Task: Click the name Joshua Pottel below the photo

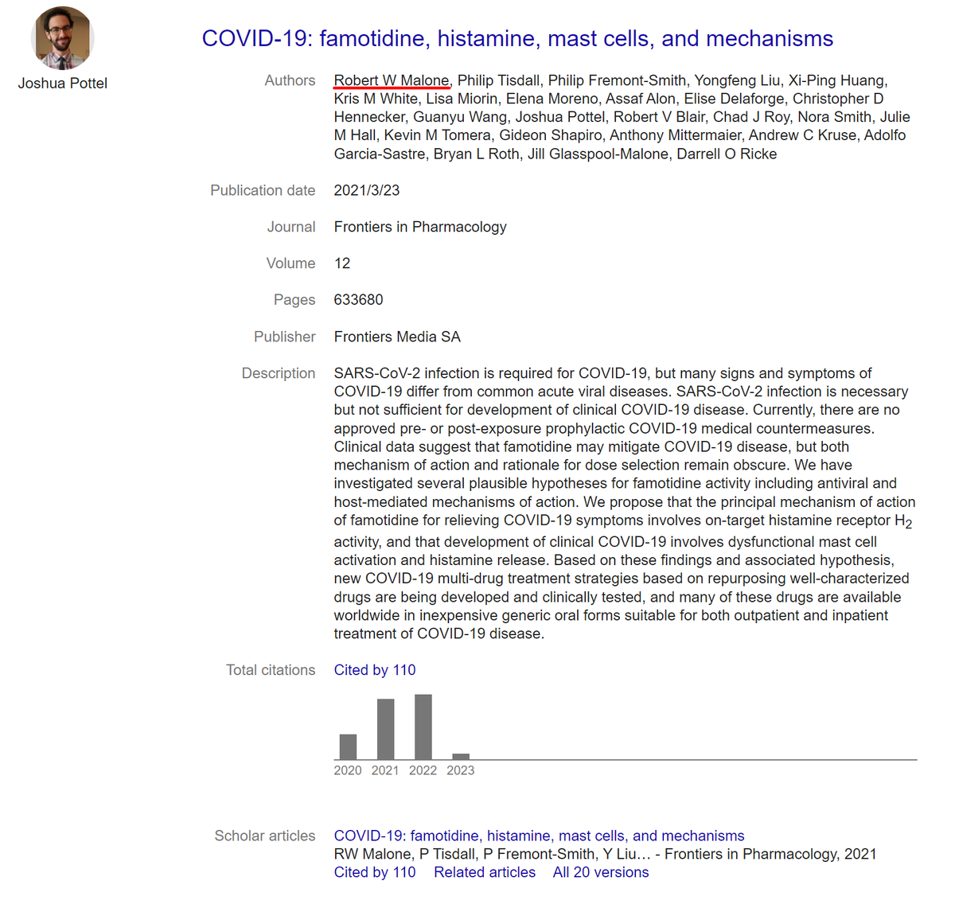Action: pyautogui.click(x=62, y=83)
